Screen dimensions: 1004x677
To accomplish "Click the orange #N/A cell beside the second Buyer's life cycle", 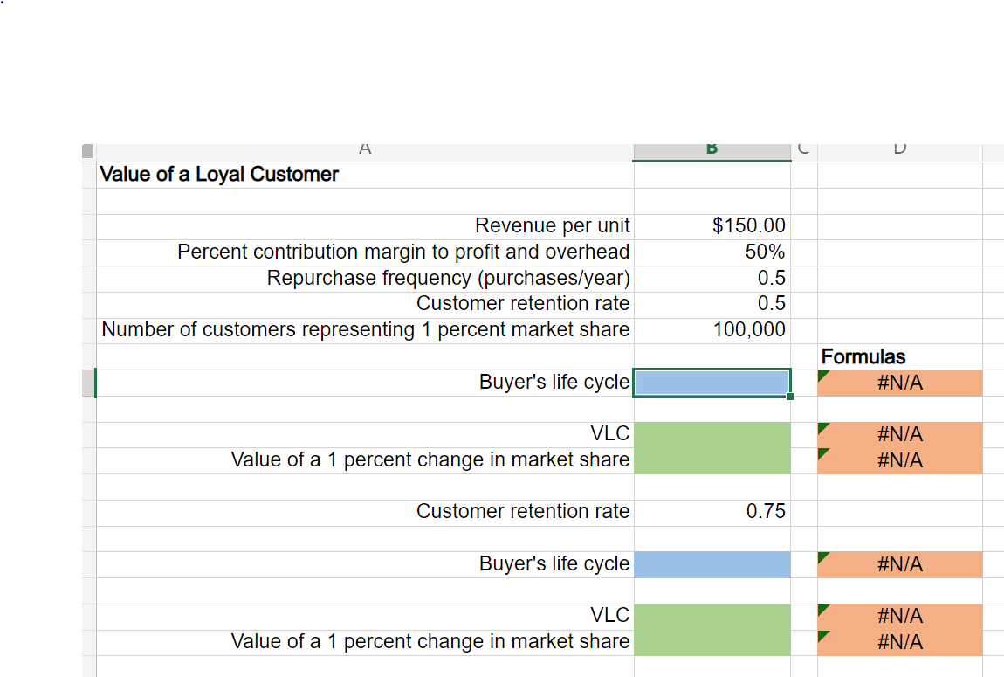I will coord(898,564).
